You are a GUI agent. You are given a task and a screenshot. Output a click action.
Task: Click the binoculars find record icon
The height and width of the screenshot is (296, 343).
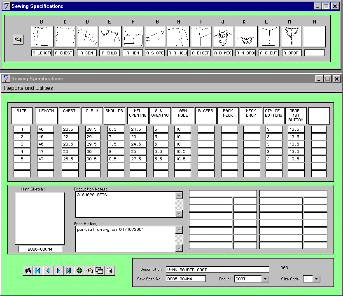pos(28,270)
